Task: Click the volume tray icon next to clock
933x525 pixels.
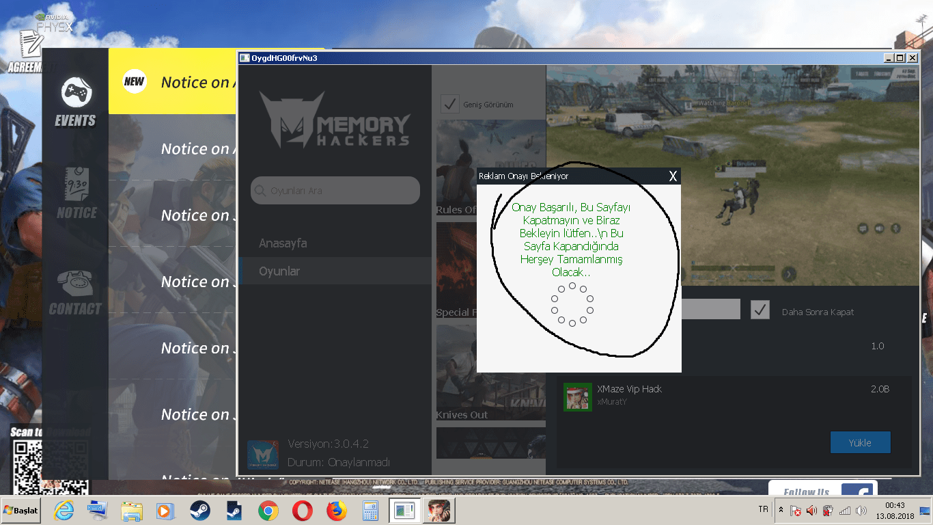Action: click(x=861, y=511)
